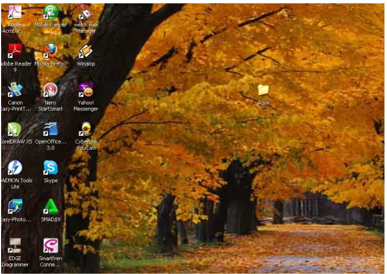
Task: Open the Adobe Acrobat desktop shortcut
Action: tap(15, 12)
